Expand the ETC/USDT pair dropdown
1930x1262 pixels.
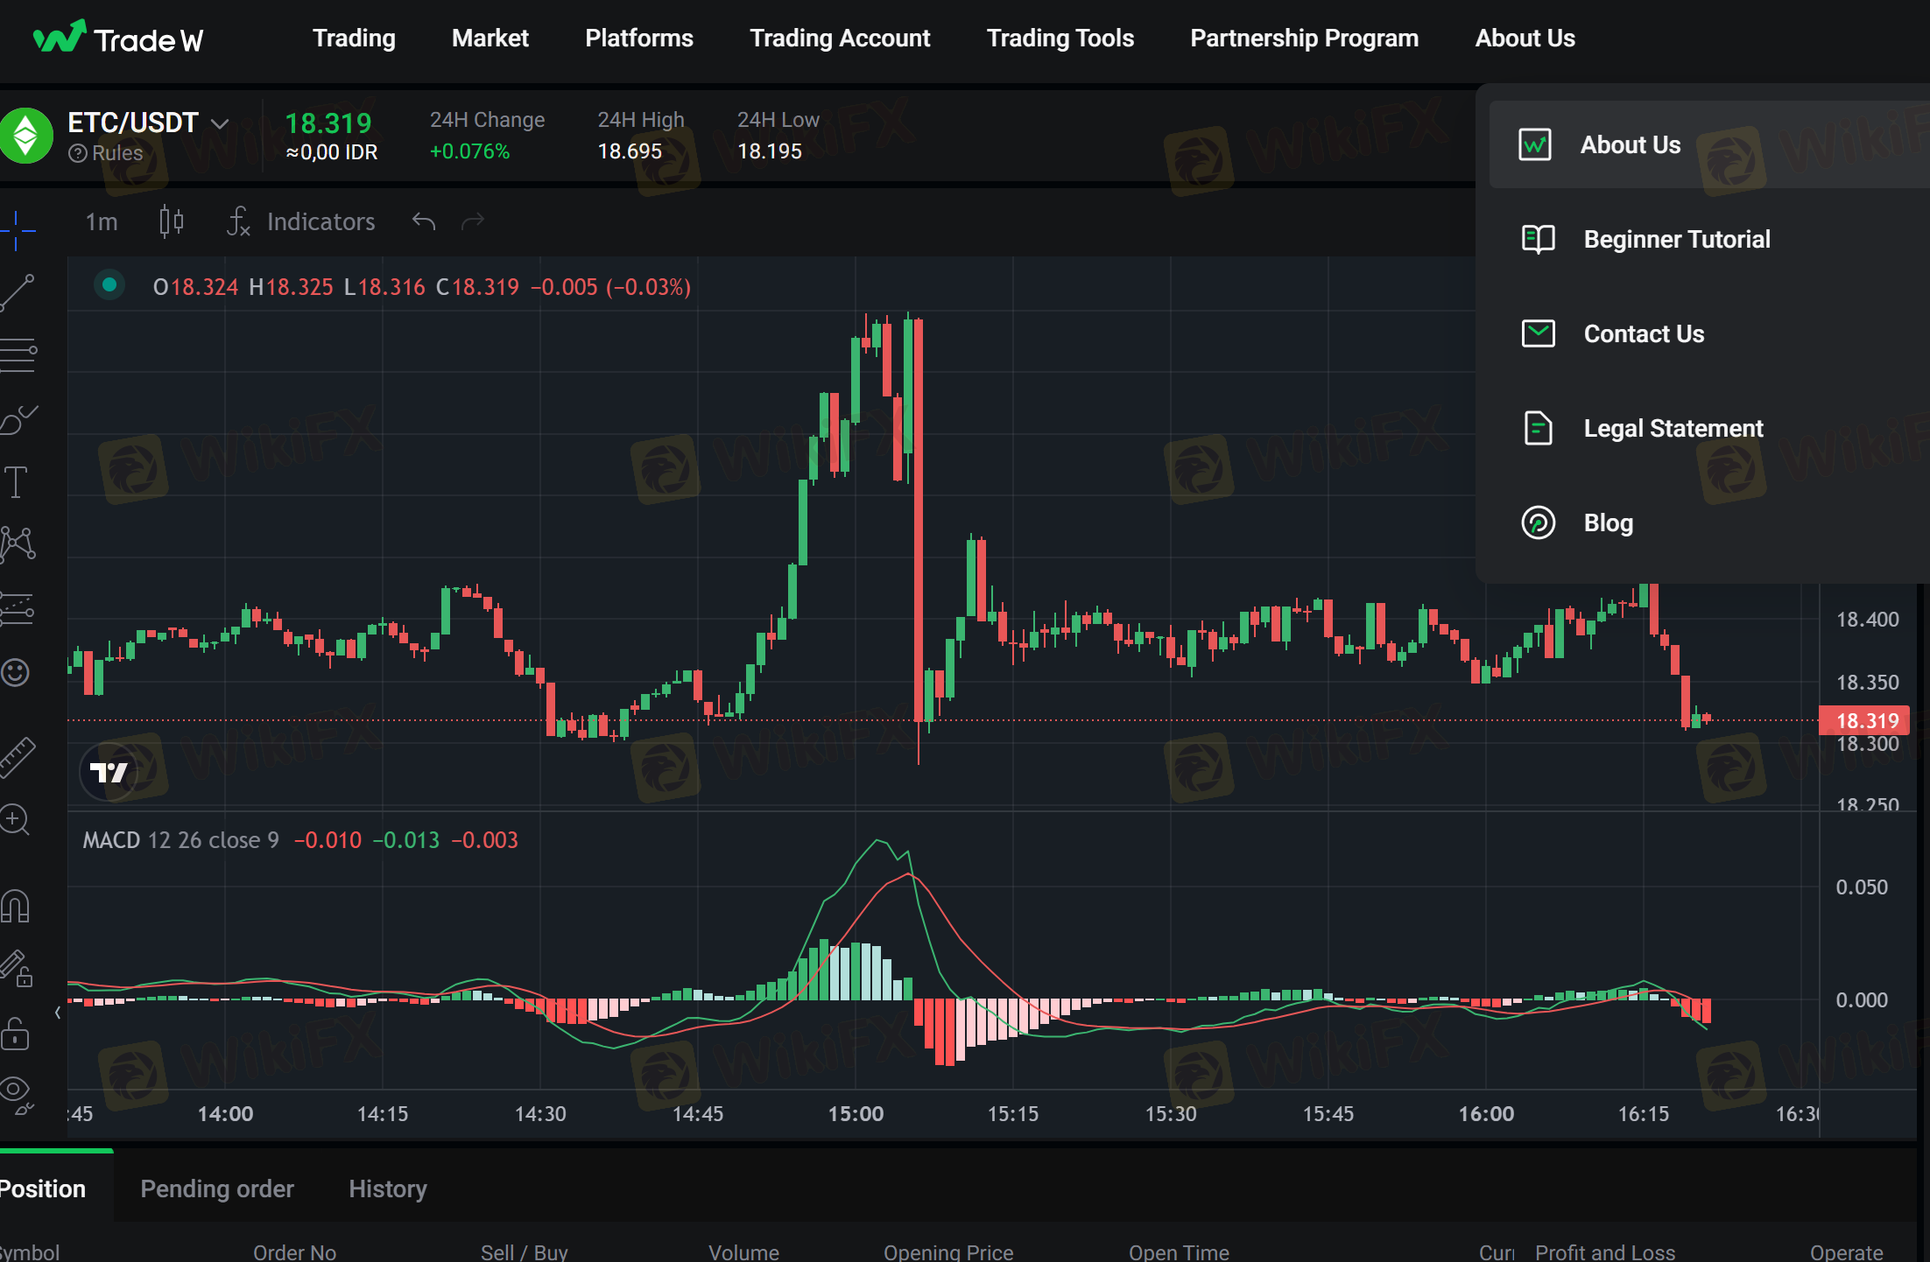tap(221, 123)
